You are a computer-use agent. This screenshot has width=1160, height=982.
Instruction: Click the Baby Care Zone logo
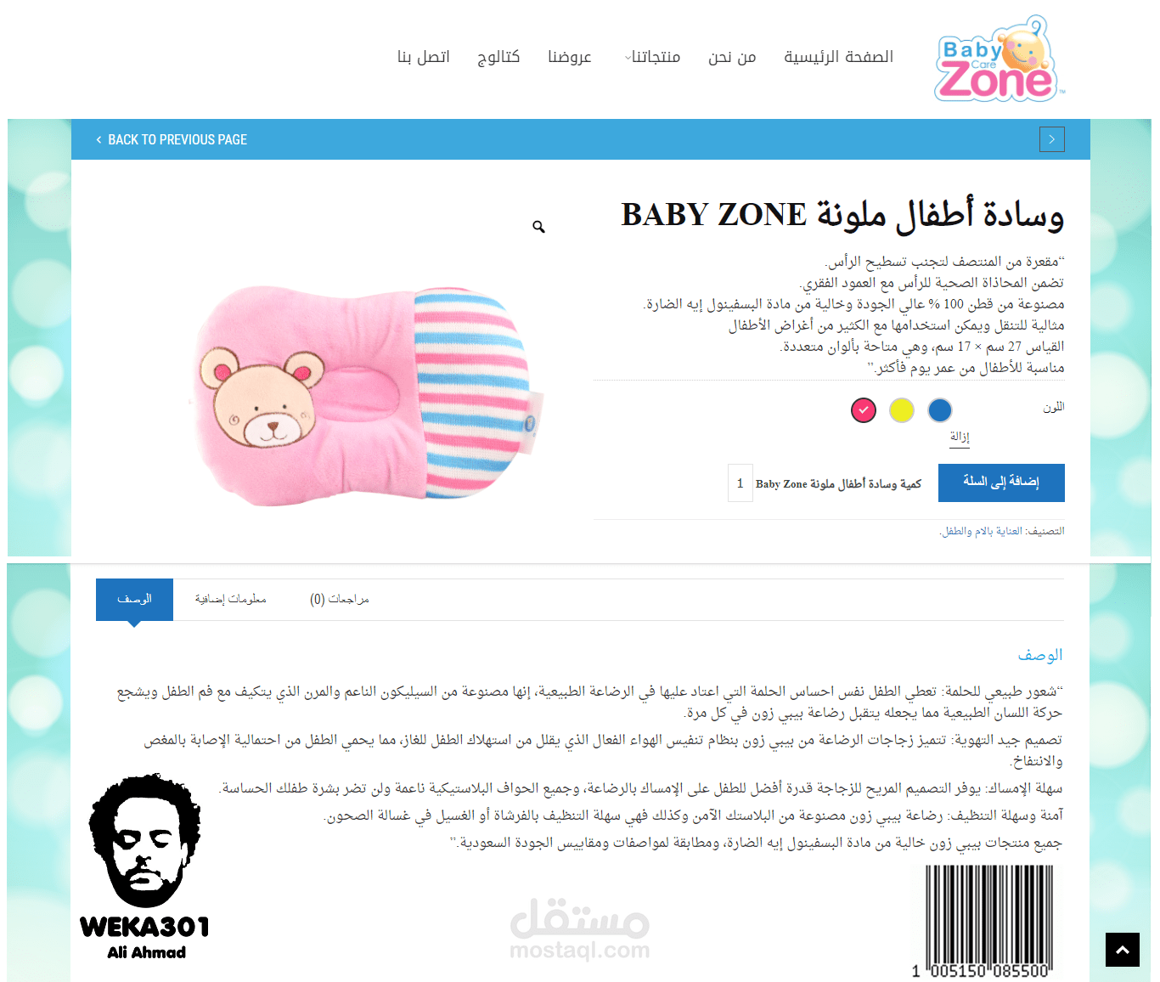click(999, 59)
